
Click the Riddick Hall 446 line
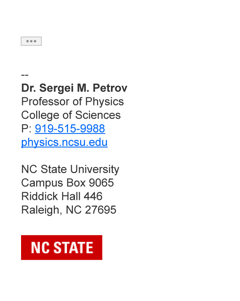[x=62, y=196]
